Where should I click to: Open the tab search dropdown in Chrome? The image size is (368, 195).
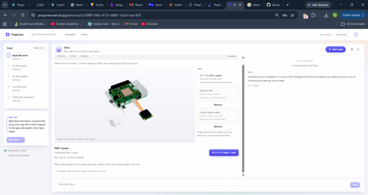(x=5, y=5)
